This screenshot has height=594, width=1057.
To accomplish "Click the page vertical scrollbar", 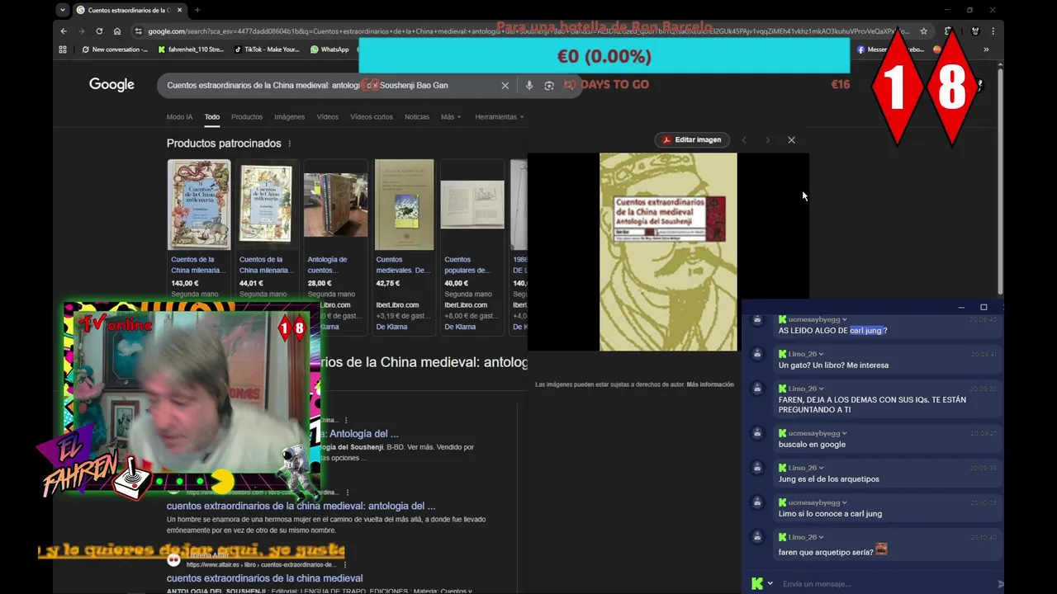I will tap(1000, 181).
